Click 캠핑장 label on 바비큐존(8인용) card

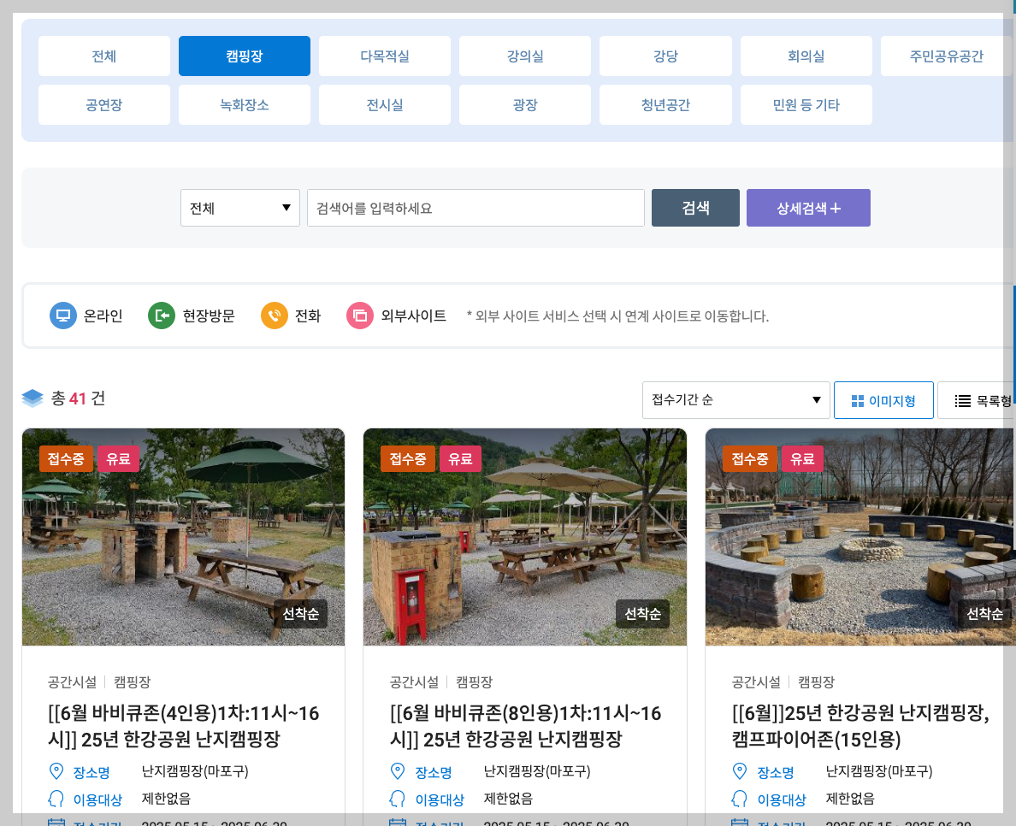coord(475,681)
